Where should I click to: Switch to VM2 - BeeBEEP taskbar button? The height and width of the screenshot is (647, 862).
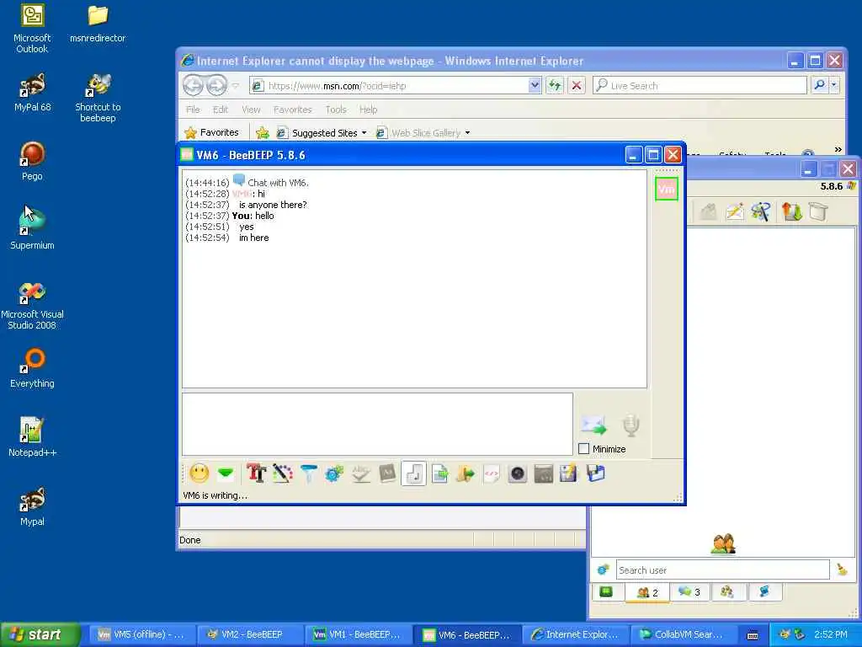coord(250,634)
